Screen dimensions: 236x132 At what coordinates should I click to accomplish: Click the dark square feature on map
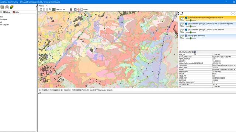tap(91, 50)
